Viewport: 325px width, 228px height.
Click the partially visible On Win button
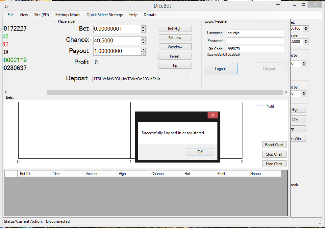point(298,139)
